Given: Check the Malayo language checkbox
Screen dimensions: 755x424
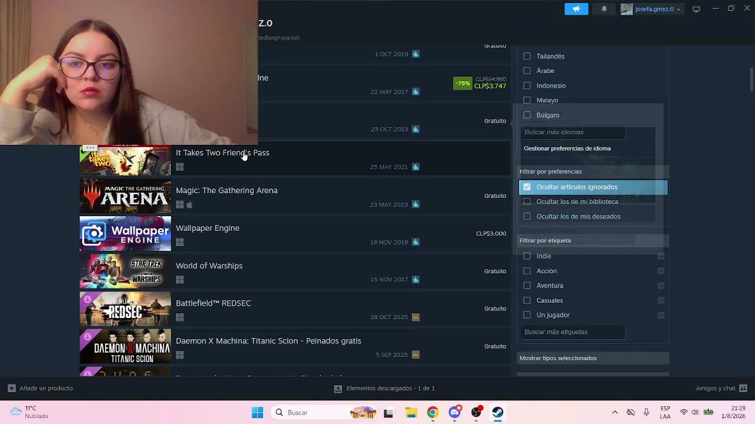Looking at the screenshot, I should [527, 100].
